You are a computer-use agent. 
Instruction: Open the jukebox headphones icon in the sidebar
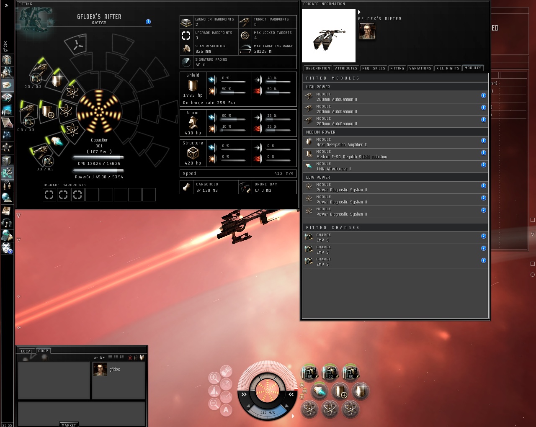click(x=7, y=223)
